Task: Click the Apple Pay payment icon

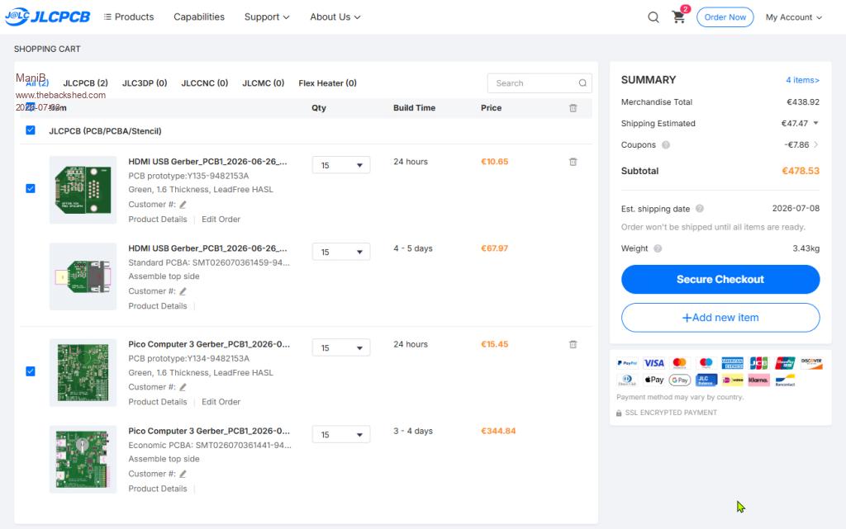Action: 654,380
